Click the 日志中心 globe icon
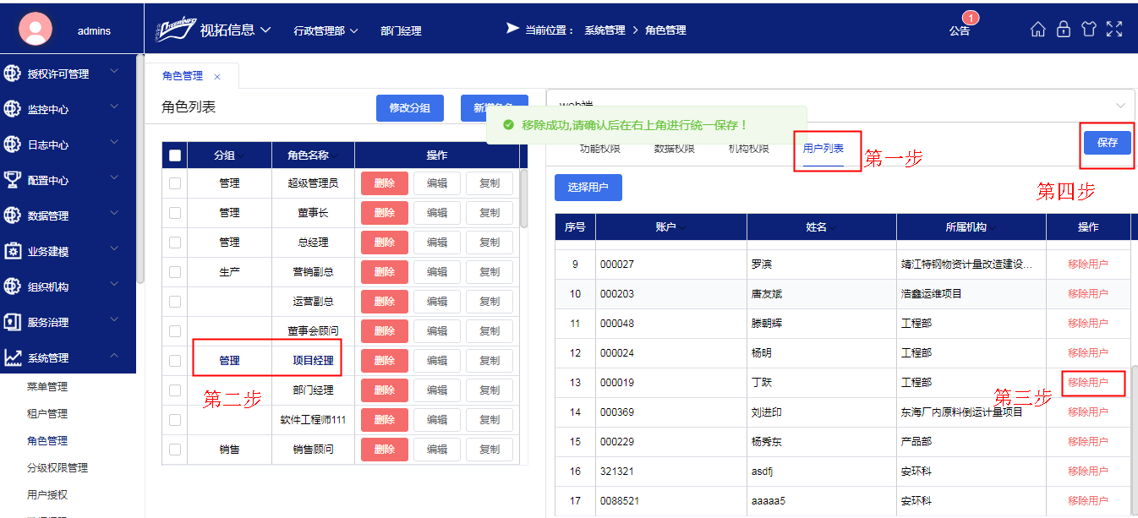The height and width of the screenshot is (518, 1138). pyautogui.click(x=12, y=144)
